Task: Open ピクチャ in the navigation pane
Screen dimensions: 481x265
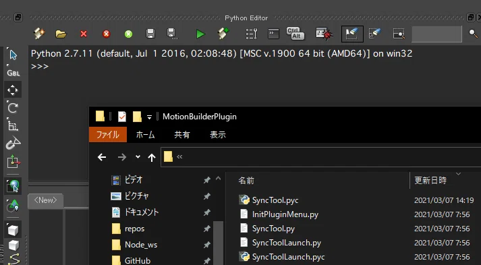Action: pos(137,196)
